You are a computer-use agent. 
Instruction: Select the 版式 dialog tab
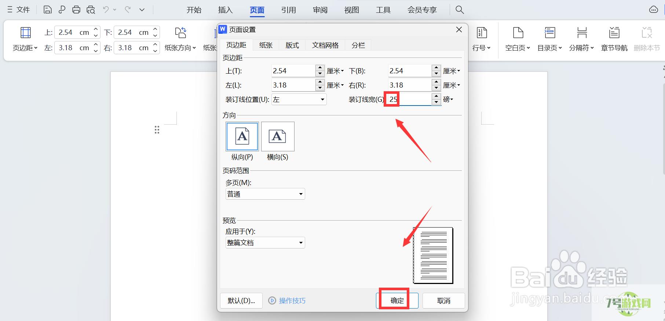[292, 45]
